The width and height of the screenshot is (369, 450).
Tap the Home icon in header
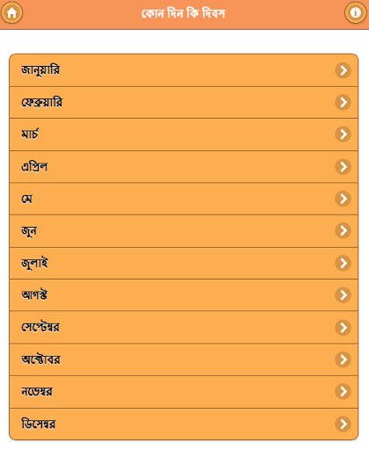pos(11,12)
